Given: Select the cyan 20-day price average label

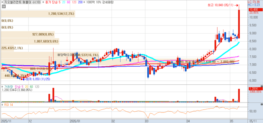Looking at the screenshot, I should point(64,2).
